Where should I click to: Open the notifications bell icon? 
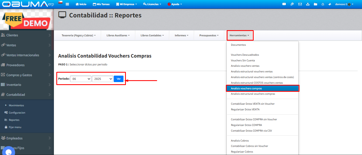[323, 4]
